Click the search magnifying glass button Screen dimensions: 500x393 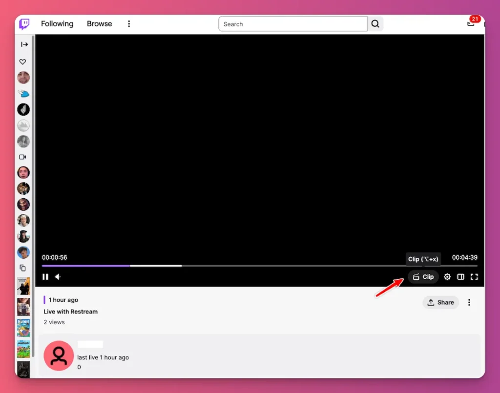click(375, 23)
